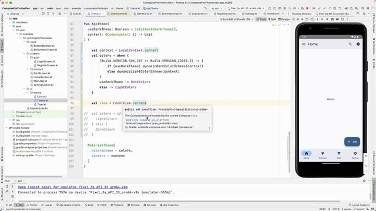The width and height of the screenshot is (376, 211).
Task: Click the emulator camera screenshot icon
Action: pyautogui.click(x=332, y=19)
